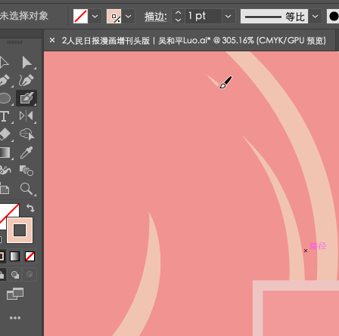Expand width profile dropdown arrow
This screenshot has width=339, height=336.
315,17
